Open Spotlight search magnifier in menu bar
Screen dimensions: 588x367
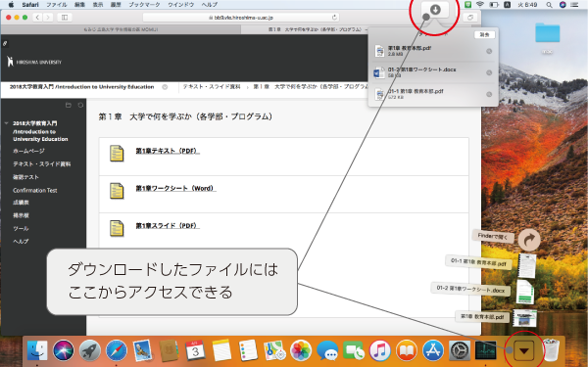pos(549,5)
